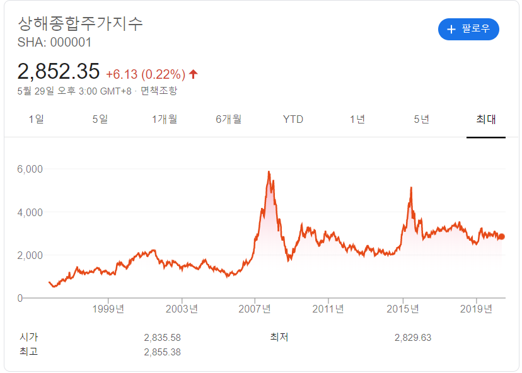This screenshot has height=373, width=522.
Task: Click the plus icon on the 팔로우 button
Action: [451, 29]
